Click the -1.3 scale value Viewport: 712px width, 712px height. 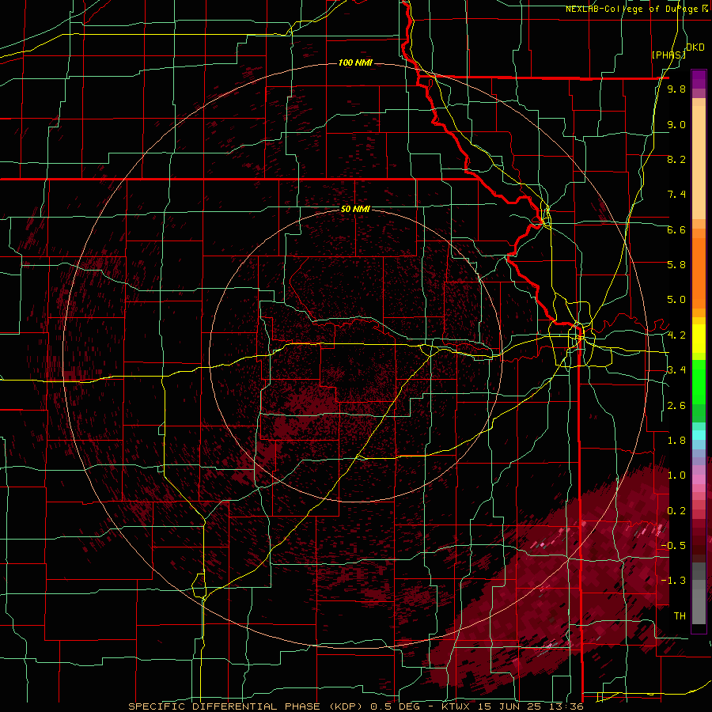tap(674, 581)
